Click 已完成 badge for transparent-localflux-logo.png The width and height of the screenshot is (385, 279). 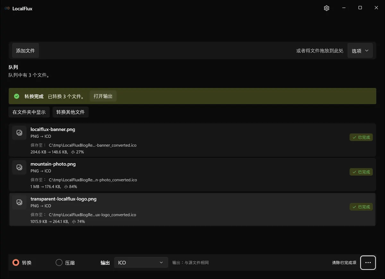[x=361, y=207]
